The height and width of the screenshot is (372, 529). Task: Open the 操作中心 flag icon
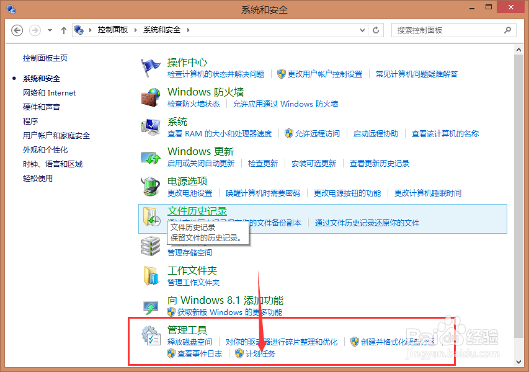point(151,67)
